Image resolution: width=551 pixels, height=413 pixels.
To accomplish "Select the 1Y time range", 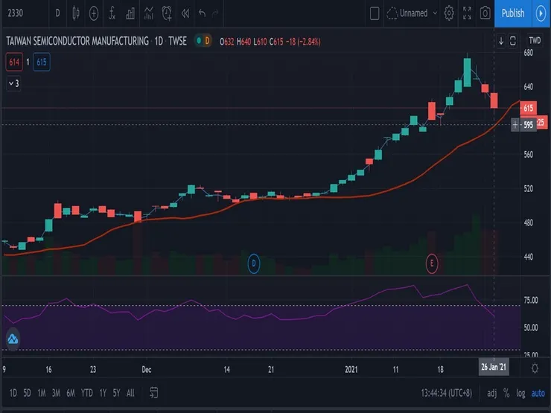I will point(103,393).
